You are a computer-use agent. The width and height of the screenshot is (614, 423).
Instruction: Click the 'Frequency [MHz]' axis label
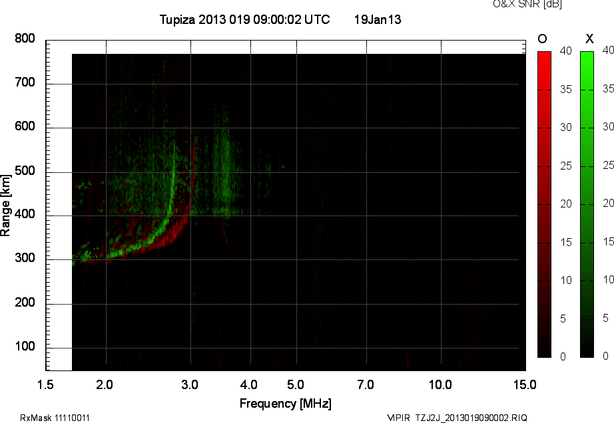point(286,404)
